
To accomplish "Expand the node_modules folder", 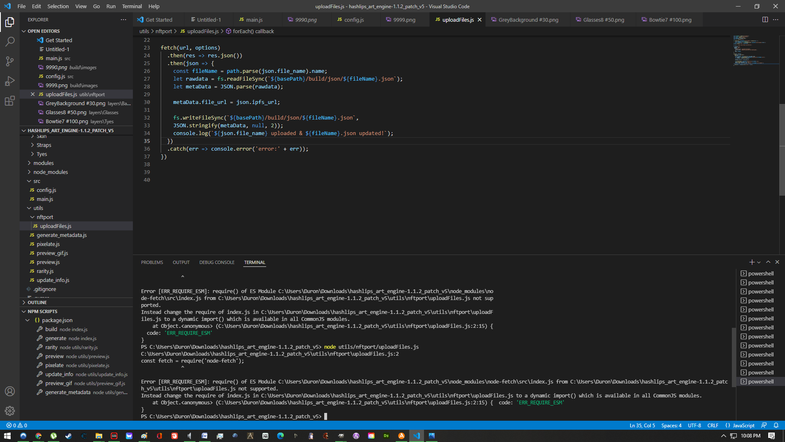I will [x=50, y=172].
